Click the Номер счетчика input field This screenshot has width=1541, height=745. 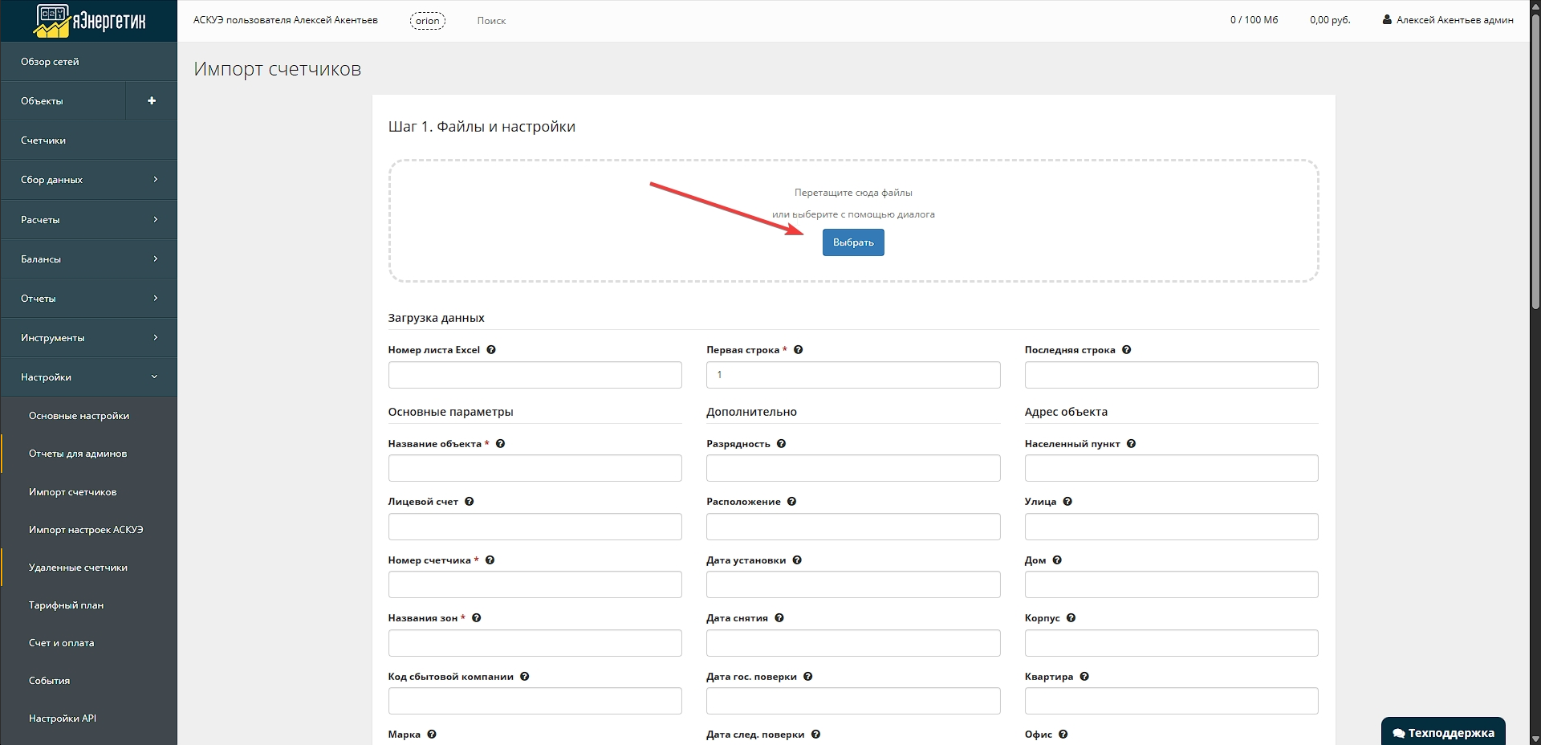click(535, 584)
